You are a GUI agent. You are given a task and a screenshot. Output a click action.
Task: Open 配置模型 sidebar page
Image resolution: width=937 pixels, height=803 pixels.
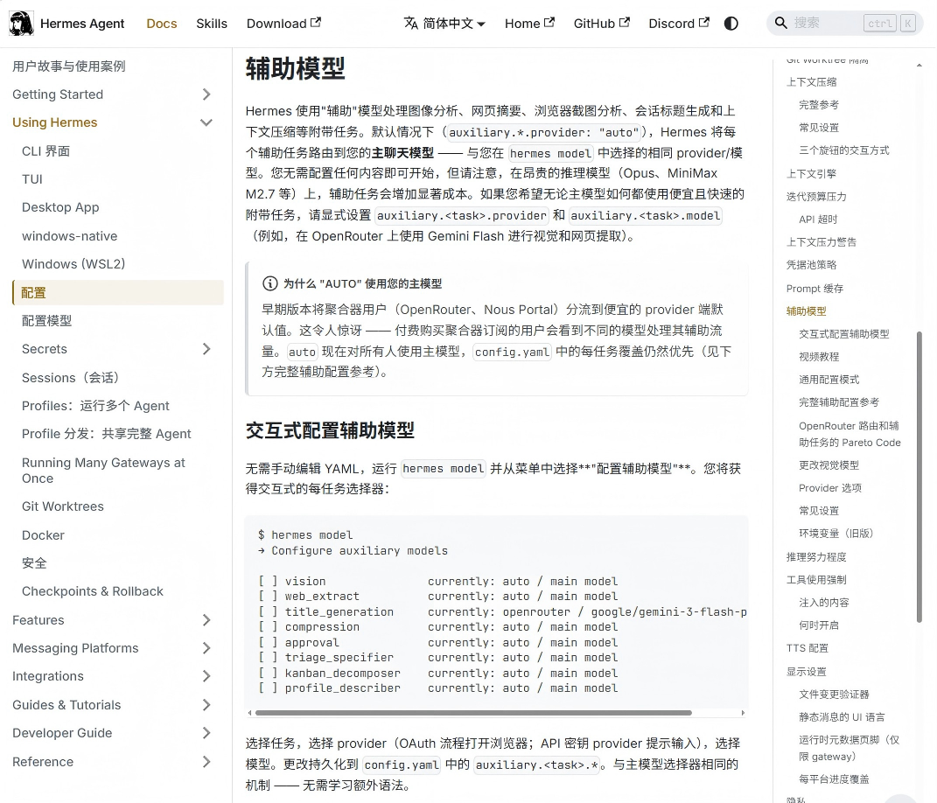pyautogui.click(x=46, y=321)
